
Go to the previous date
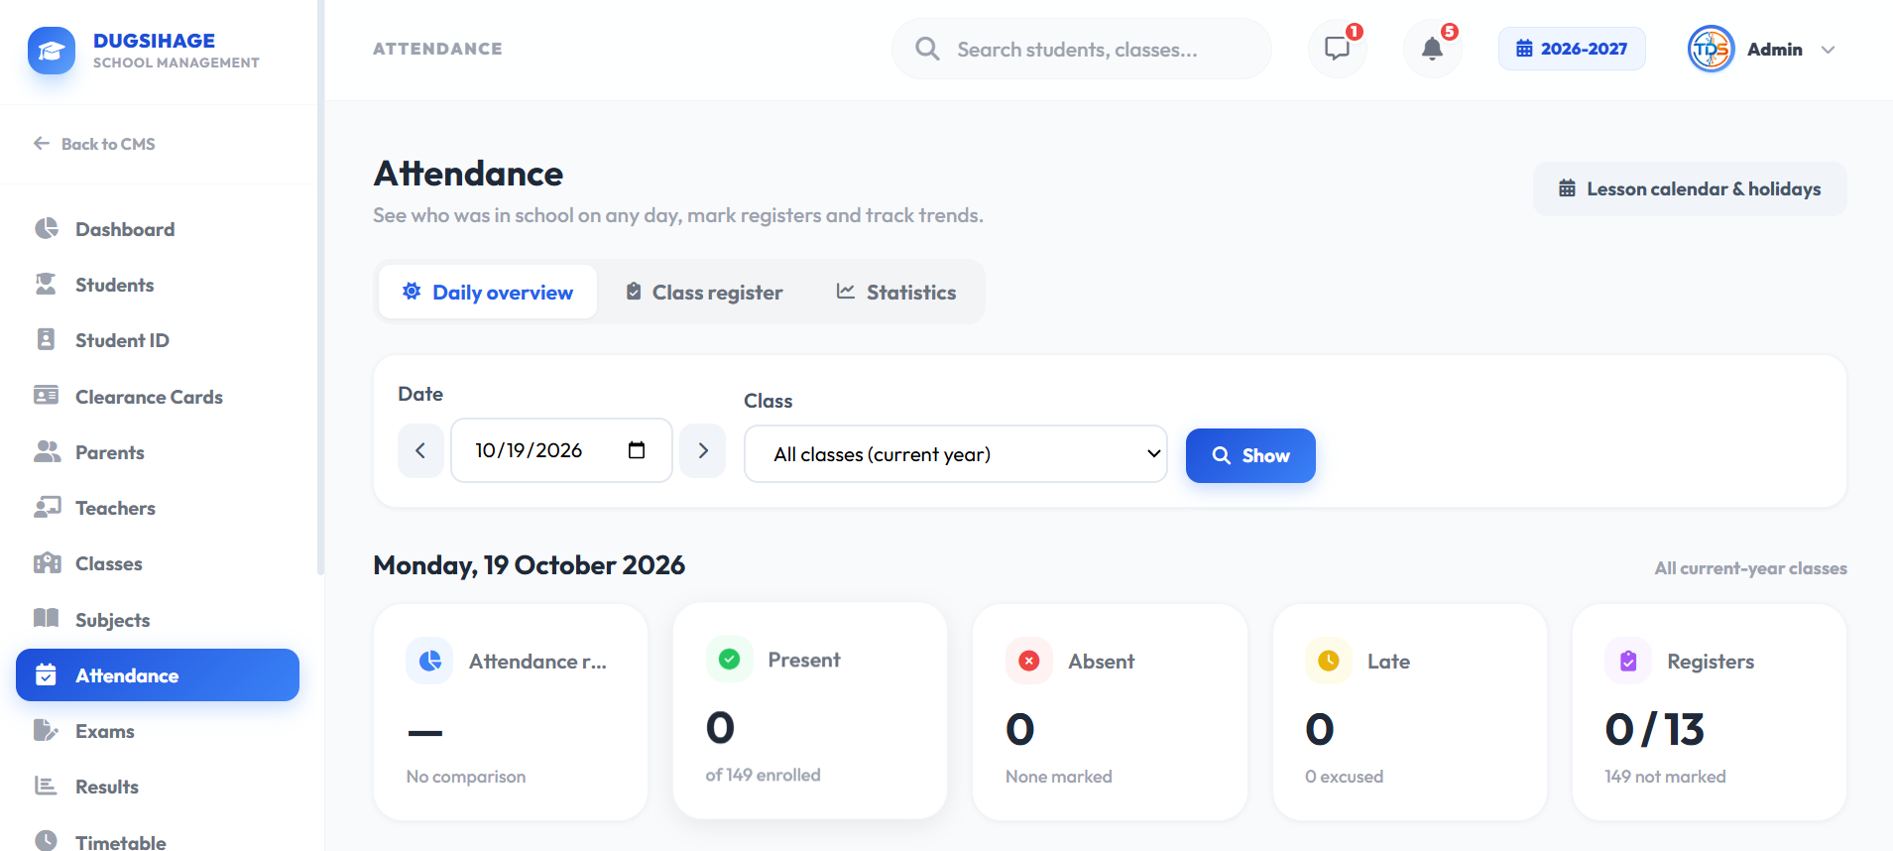pyautogui.click(x=420, y=450)
